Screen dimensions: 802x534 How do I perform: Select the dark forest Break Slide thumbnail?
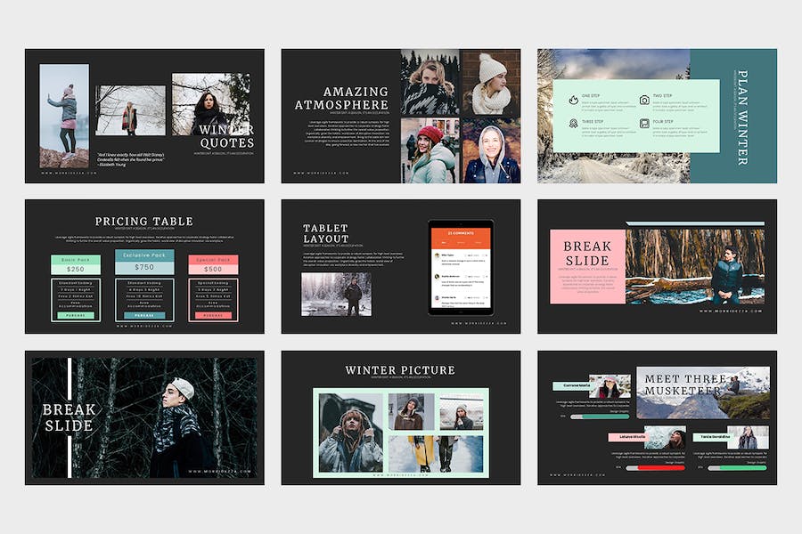point(144,417)
